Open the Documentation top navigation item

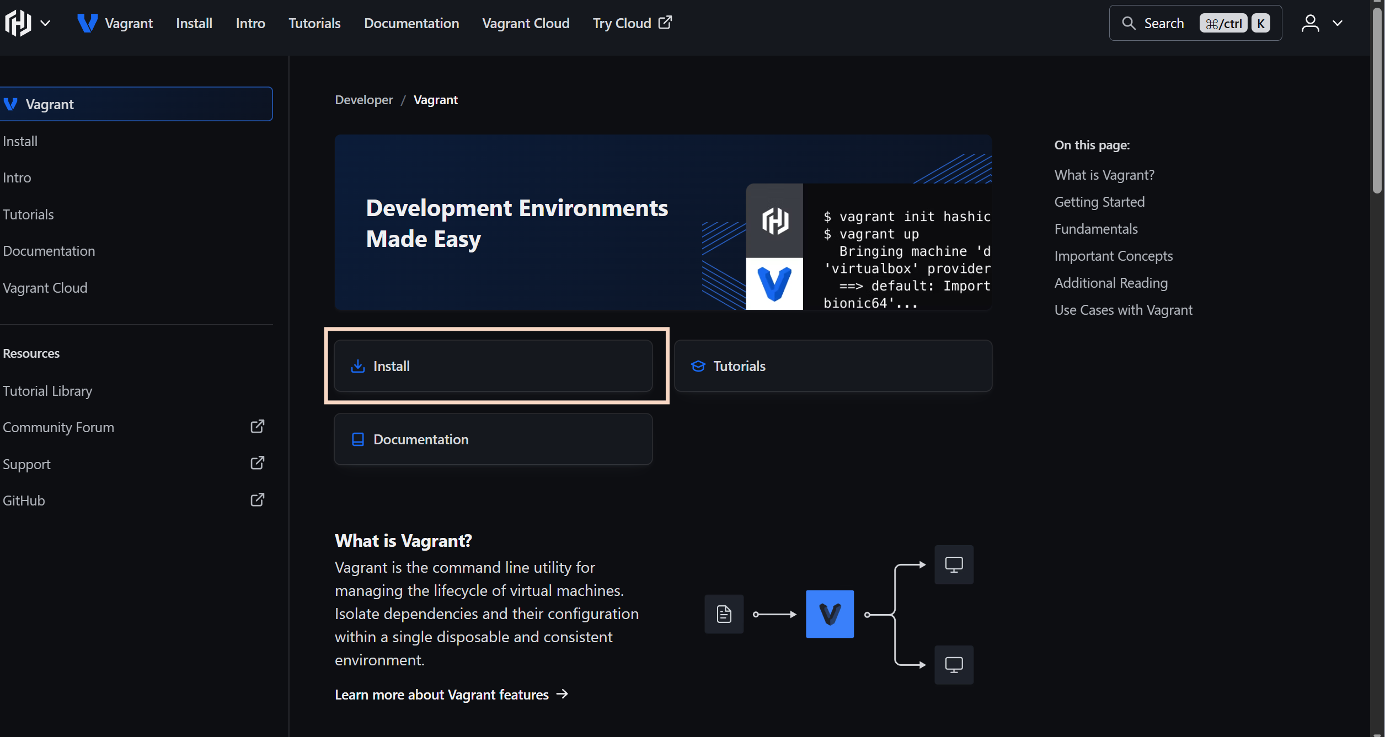click(411, 23)
